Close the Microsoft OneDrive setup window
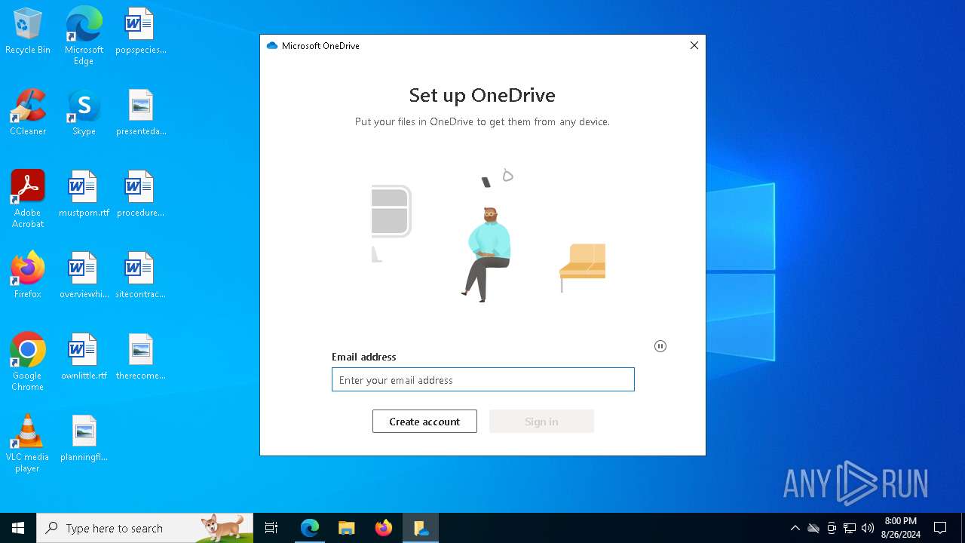Viewport: 965px width, 543px height. [694, 45]
